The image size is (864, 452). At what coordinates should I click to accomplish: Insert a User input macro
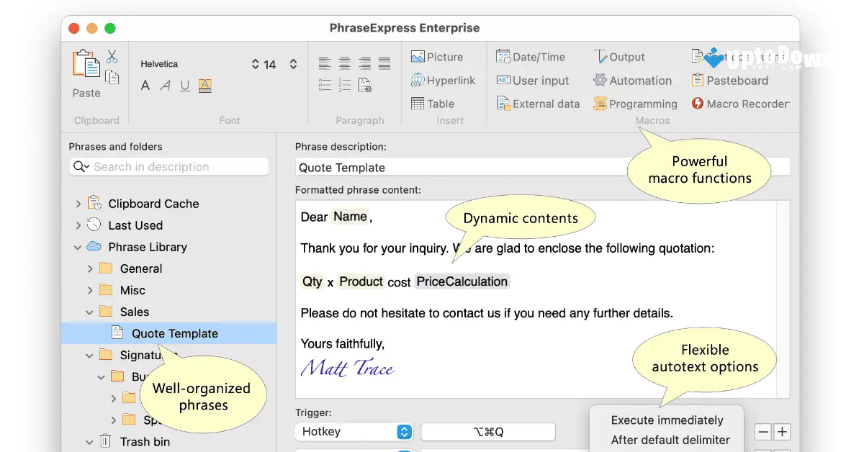tap(534, 80)
